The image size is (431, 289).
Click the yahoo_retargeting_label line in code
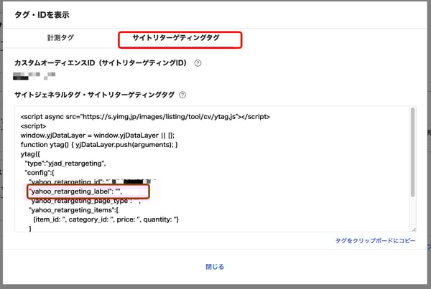click(75, 191)
